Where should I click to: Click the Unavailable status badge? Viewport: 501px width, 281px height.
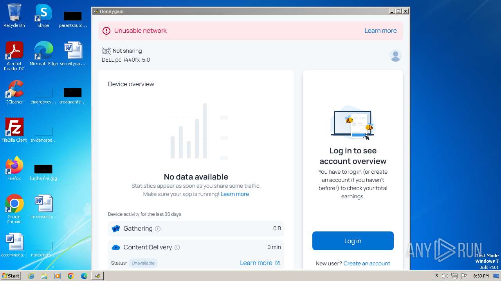coord(143,263)
